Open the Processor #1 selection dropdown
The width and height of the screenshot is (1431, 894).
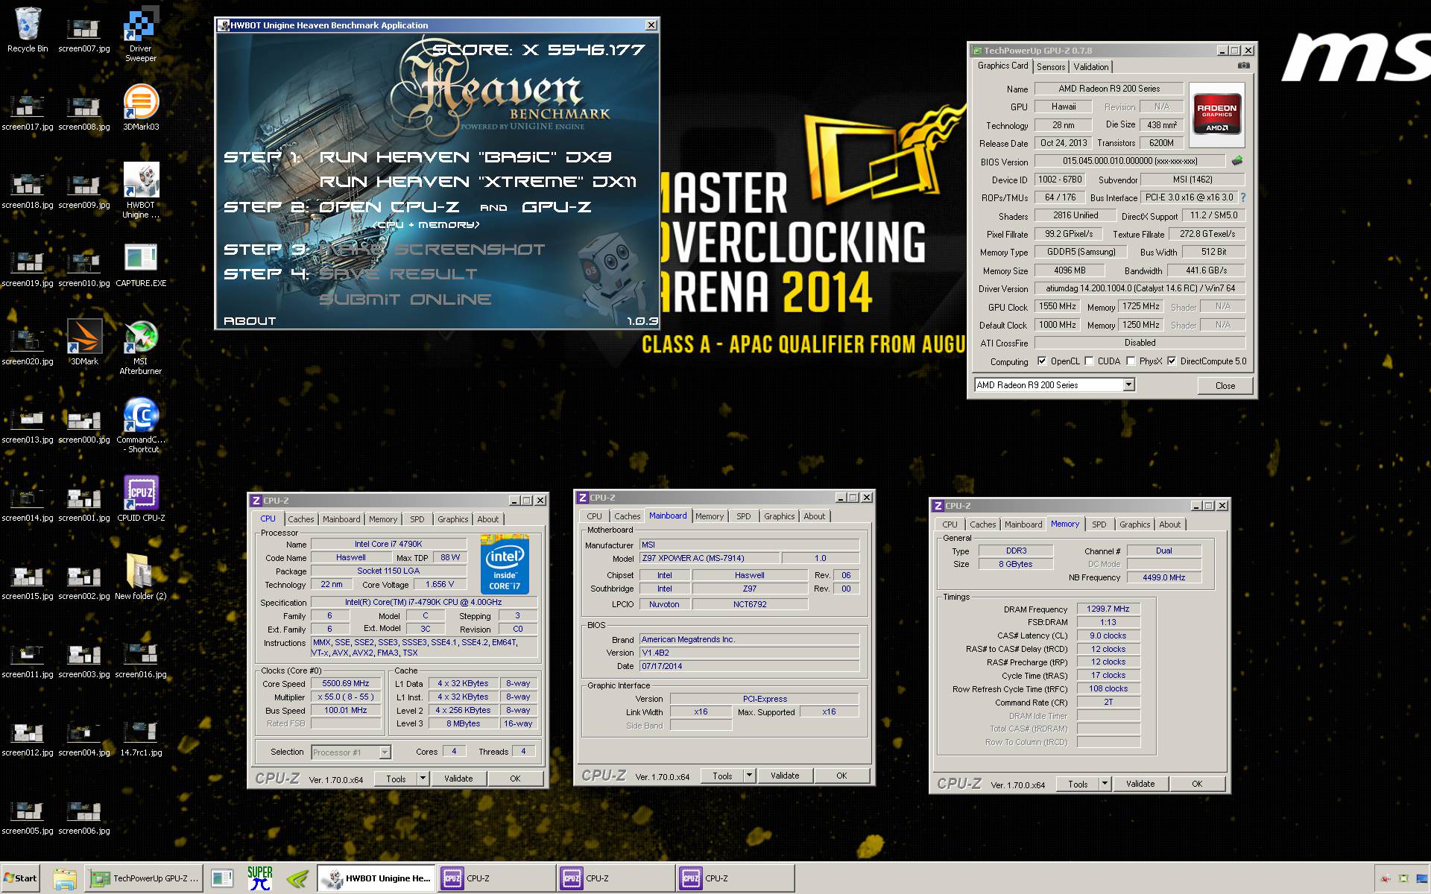pos(385,752)
